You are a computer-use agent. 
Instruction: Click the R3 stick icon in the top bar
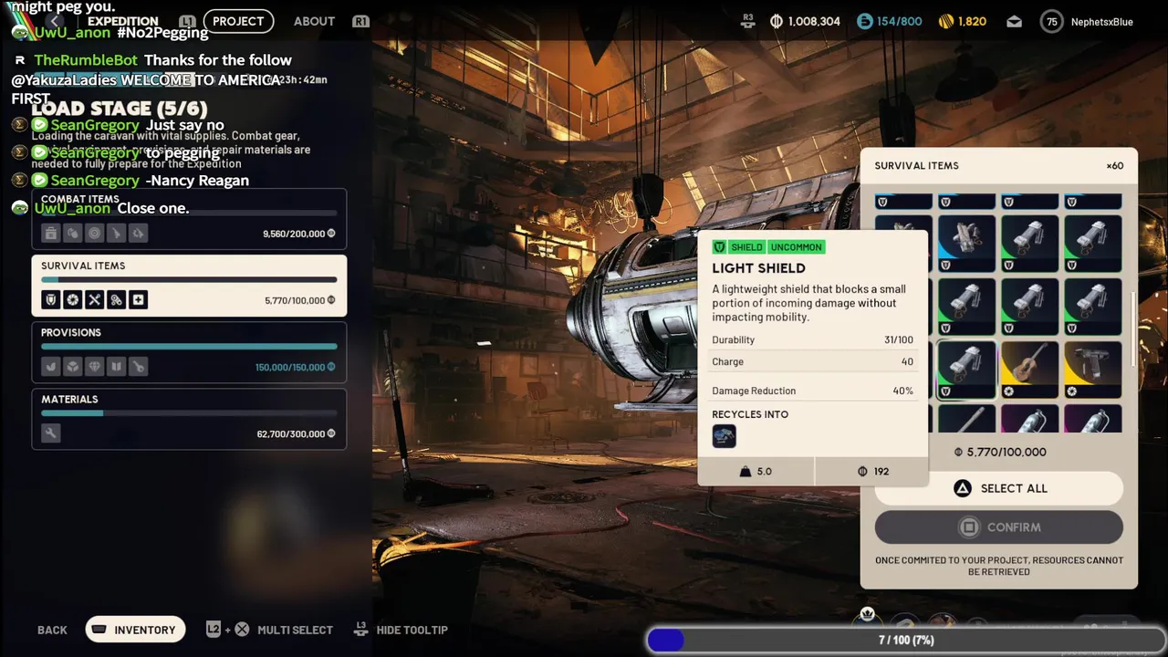[x=748, y=20]
